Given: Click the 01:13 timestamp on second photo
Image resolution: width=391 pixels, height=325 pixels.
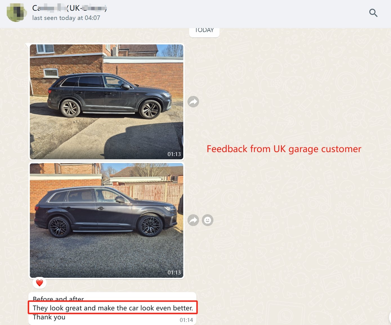Looking at the screenshot, I should (174, 272).
